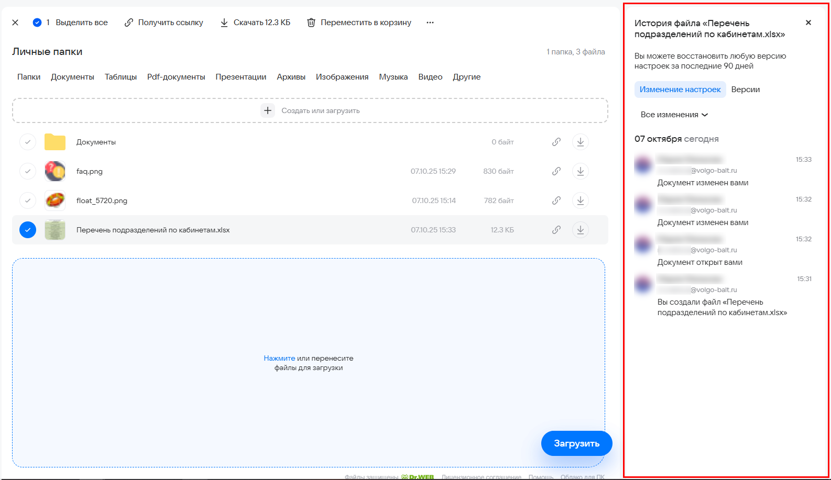Uncheck the Перечень подразделений xlsx file
Viewport: 831px width, 480px height.
pyautogui.click(x=28, y=230)
